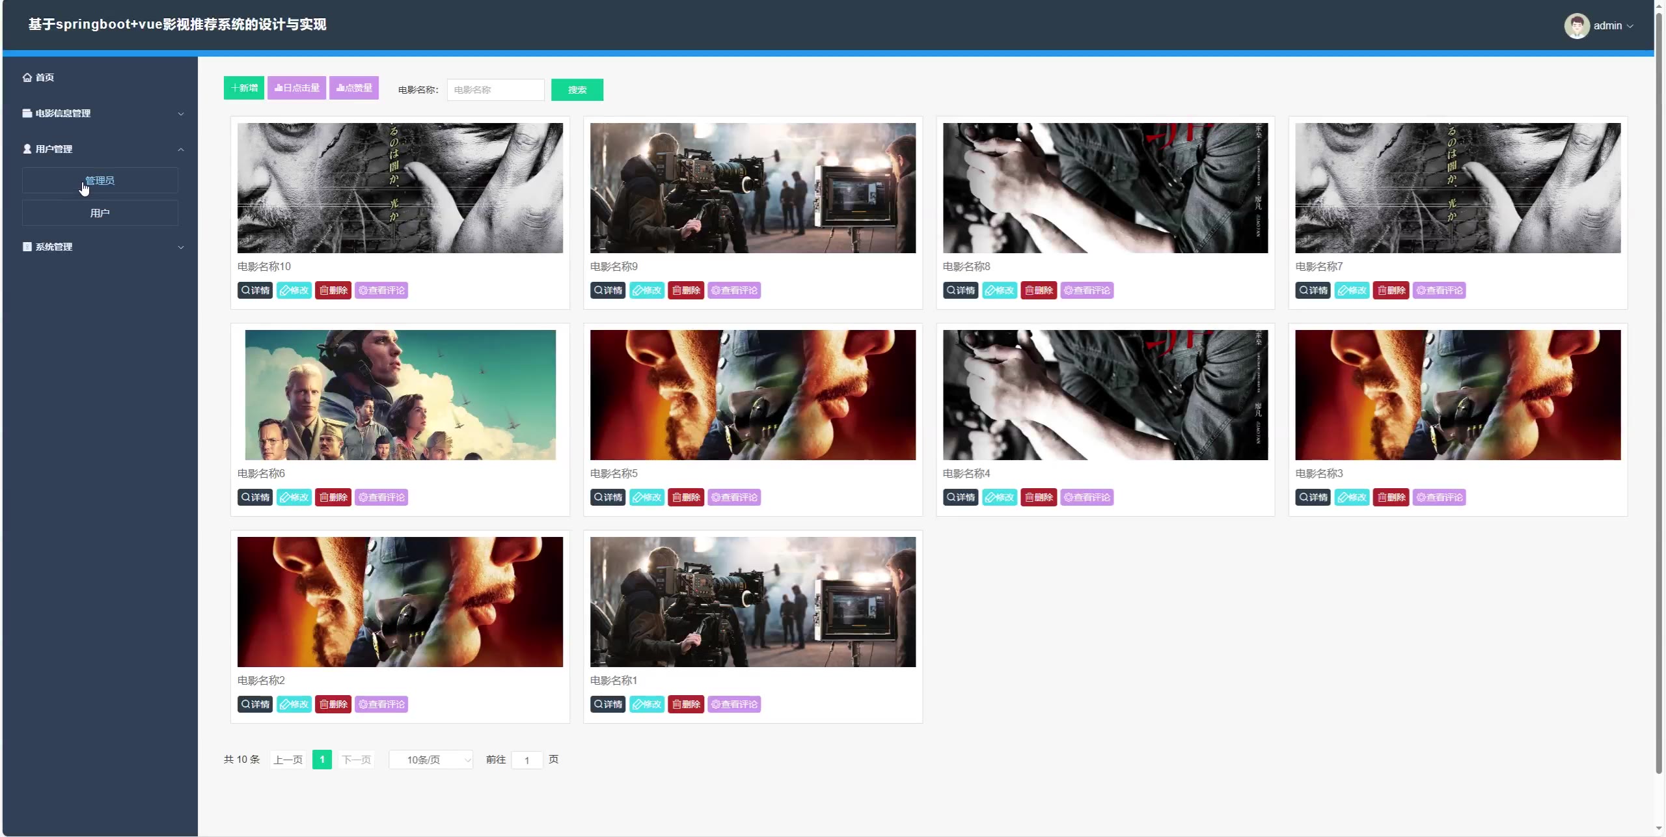The height and width of the screenshot is (837, 1666).
Task: Click the +新增 add button
Action: [244, 88]
